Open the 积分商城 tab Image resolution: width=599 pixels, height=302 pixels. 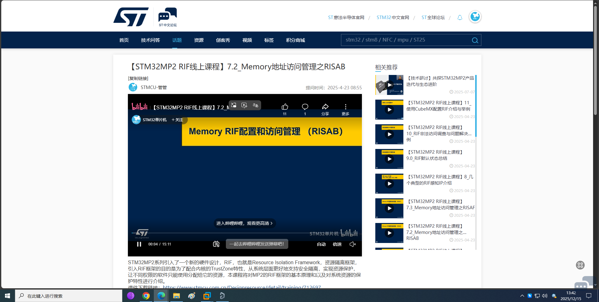pyautogui.click(x=295, y=40)
